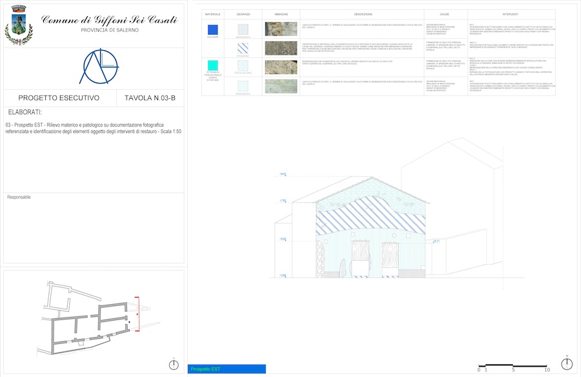This screenshot has width=581, height=377.
Task: Click the TAVOLA N.03-B title cell
Action: tap(149, 98)
